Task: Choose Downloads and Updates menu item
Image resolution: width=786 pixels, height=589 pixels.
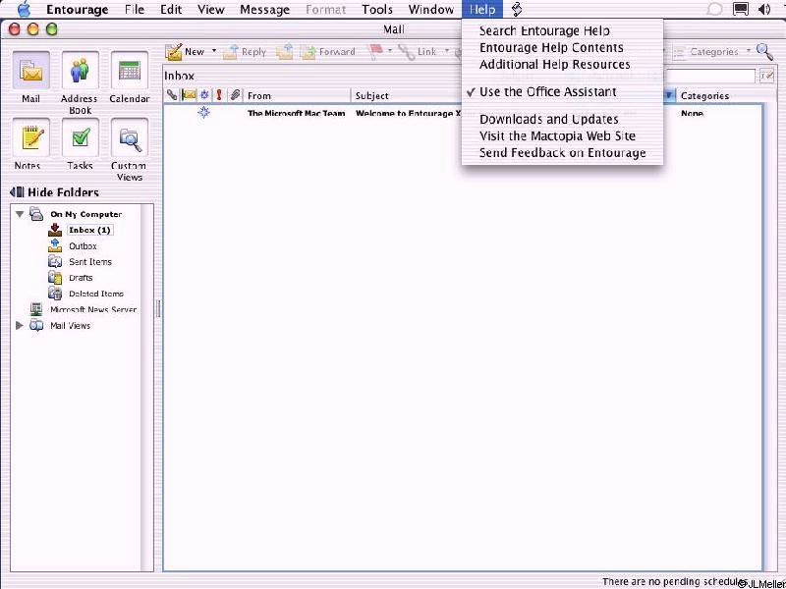Action: (562, 119)
